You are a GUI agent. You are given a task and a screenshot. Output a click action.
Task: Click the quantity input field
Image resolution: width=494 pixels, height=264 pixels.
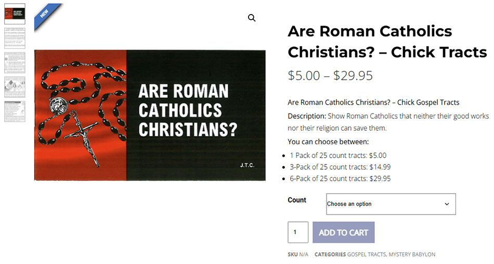298,232
